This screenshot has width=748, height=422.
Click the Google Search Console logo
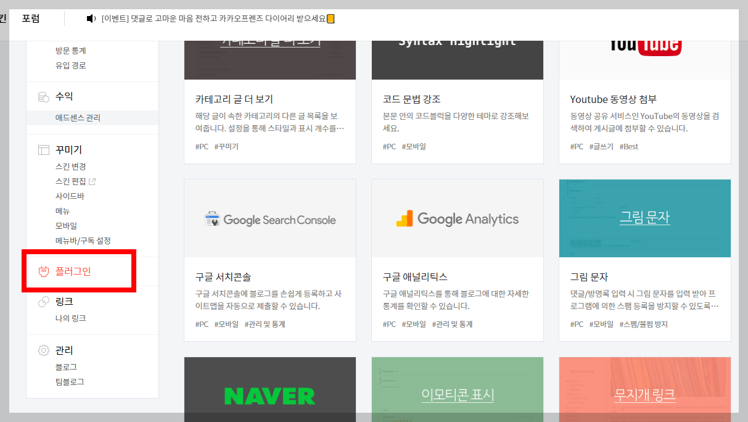[x=270, y=219]
